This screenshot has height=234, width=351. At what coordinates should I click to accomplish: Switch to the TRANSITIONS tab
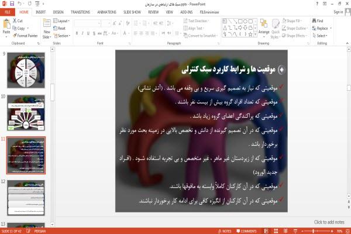(80, 12)
